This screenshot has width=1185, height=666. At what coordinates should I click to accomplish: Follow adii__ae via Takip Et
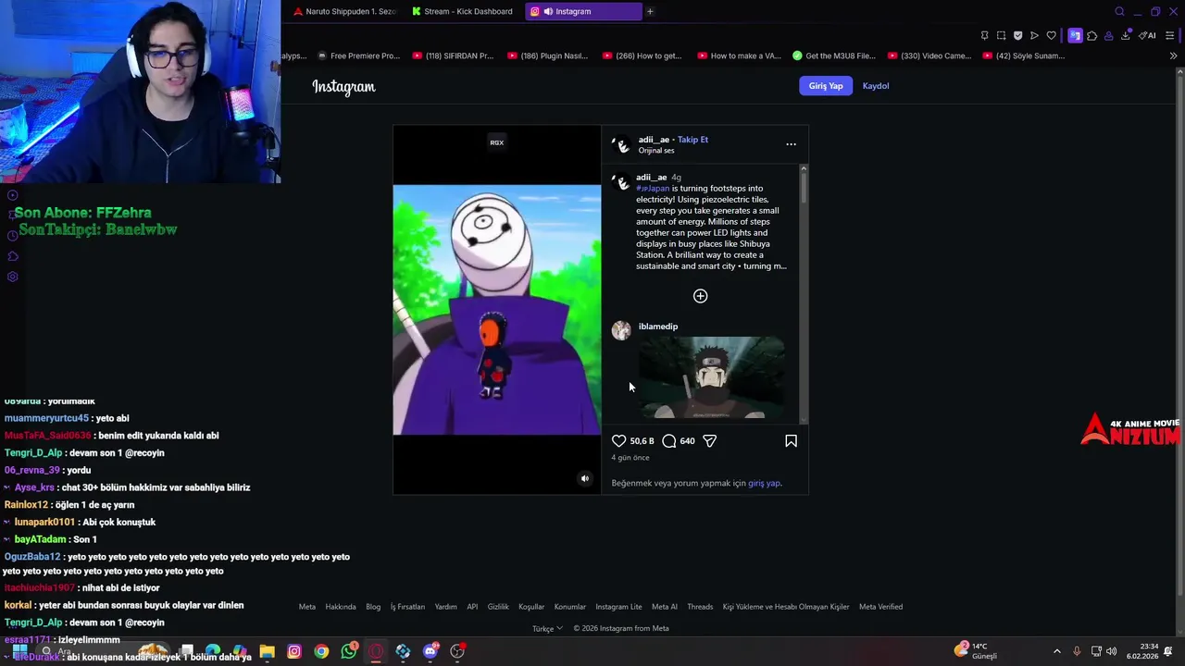[692, 140]
